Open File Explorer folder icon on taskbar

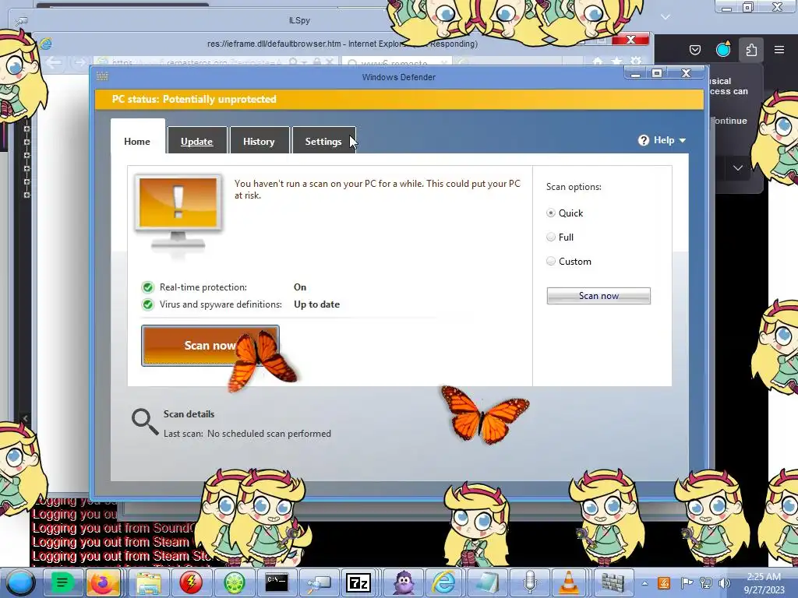pyautogui.click(x=148, y=583)
